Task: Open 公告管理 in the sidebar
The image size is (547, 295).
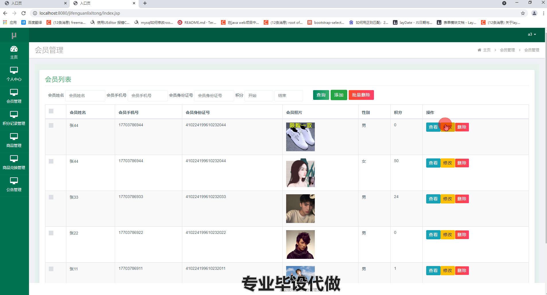Action: 14,185
